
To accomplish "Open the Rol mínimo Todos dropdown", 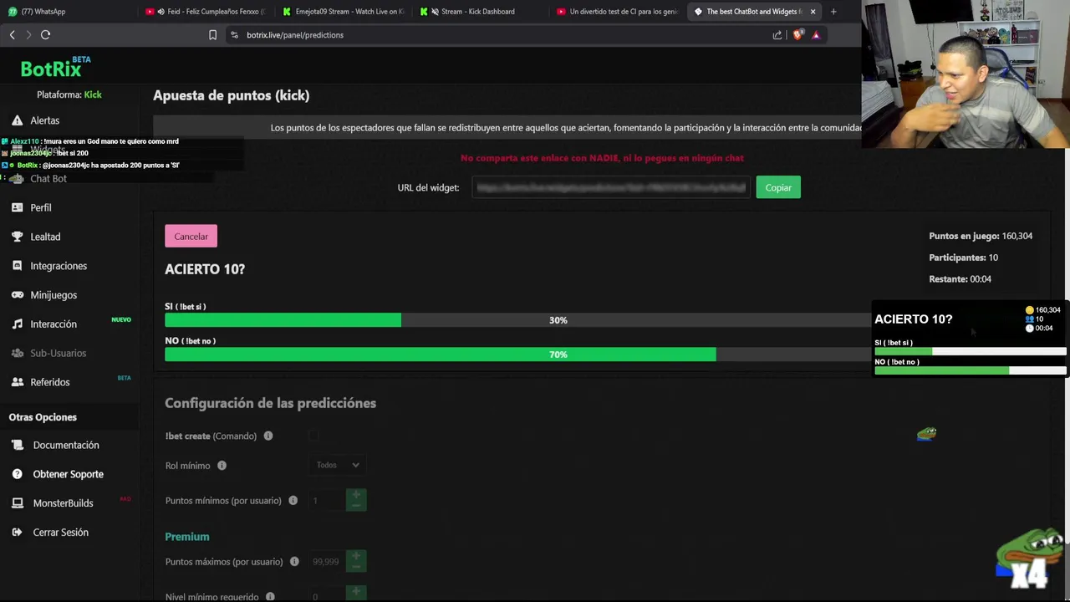I will pos(338,465).
